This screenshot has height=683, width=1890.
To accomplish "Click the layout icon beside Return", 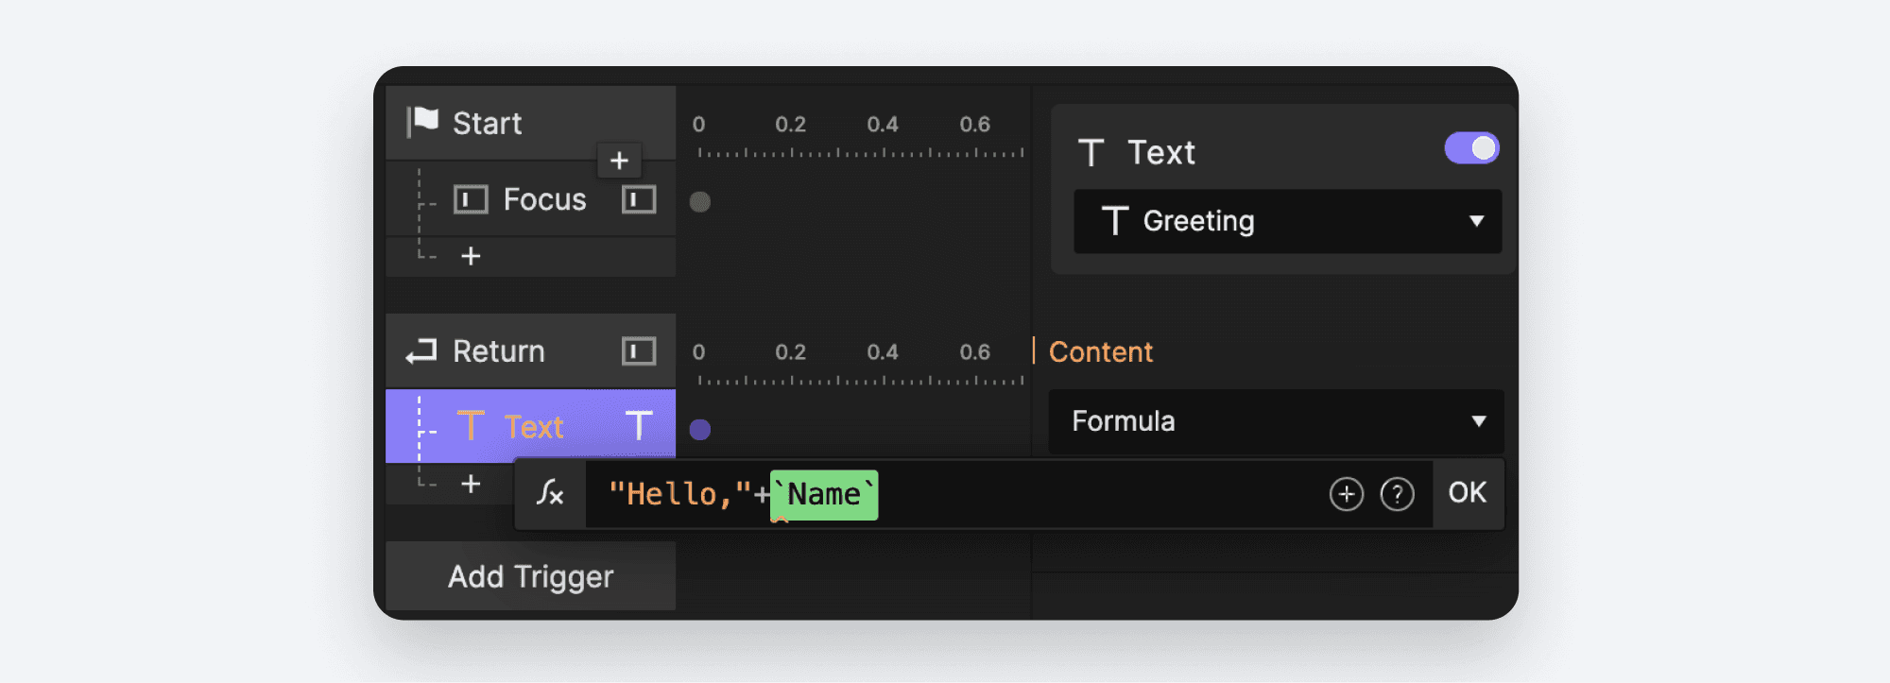I will (x=639, y=350).
